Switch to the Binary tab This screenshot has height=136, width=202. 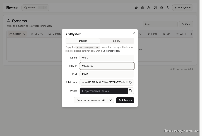(117, 41)
